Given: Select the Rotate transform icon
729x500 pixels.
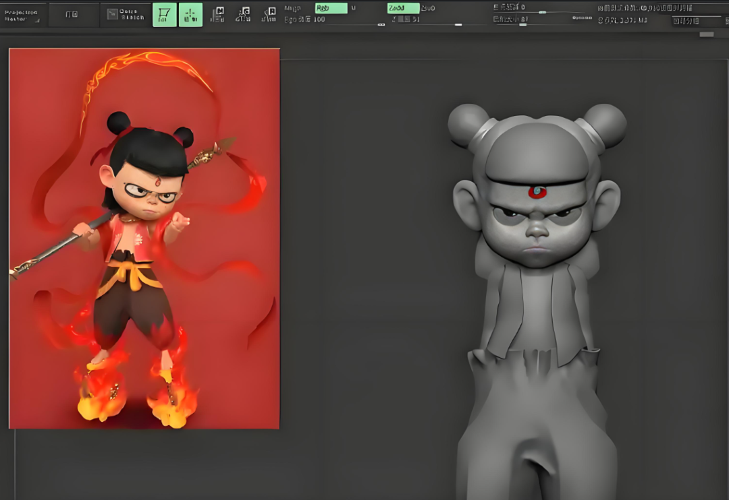Looking at the screenshot, I should [269, 15].
